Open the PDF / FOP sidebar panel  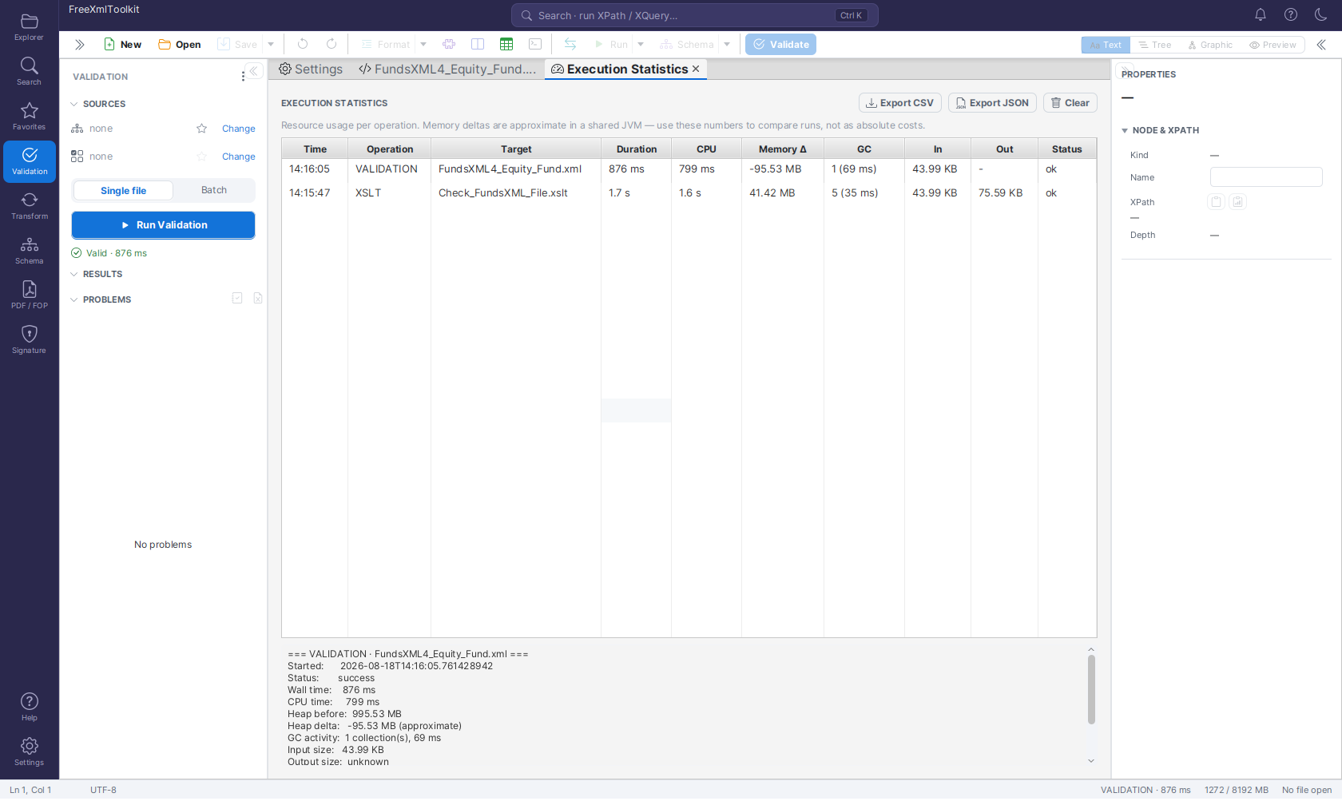click(29, 295)
